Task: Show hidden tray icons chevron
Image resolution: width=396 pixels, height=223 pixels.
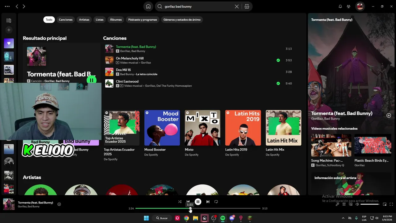Action: click(343, 218)
